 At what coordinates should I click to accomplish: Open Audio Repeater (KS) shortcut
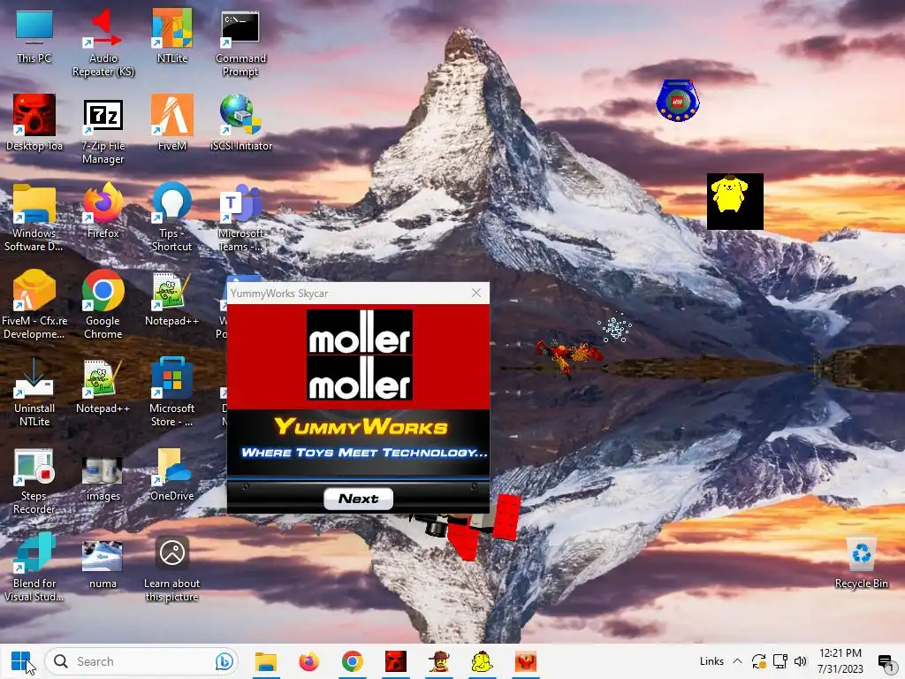(x=103, y=43)
